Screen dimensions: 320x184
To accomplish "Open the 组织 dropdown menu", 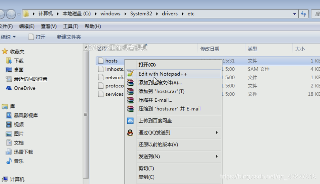I will click(x=8, y=37).
